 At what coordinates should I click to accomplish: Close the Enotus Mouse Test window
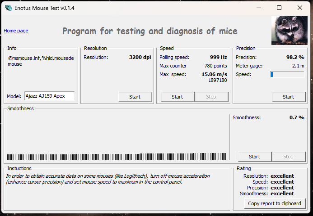click(300, 8)
